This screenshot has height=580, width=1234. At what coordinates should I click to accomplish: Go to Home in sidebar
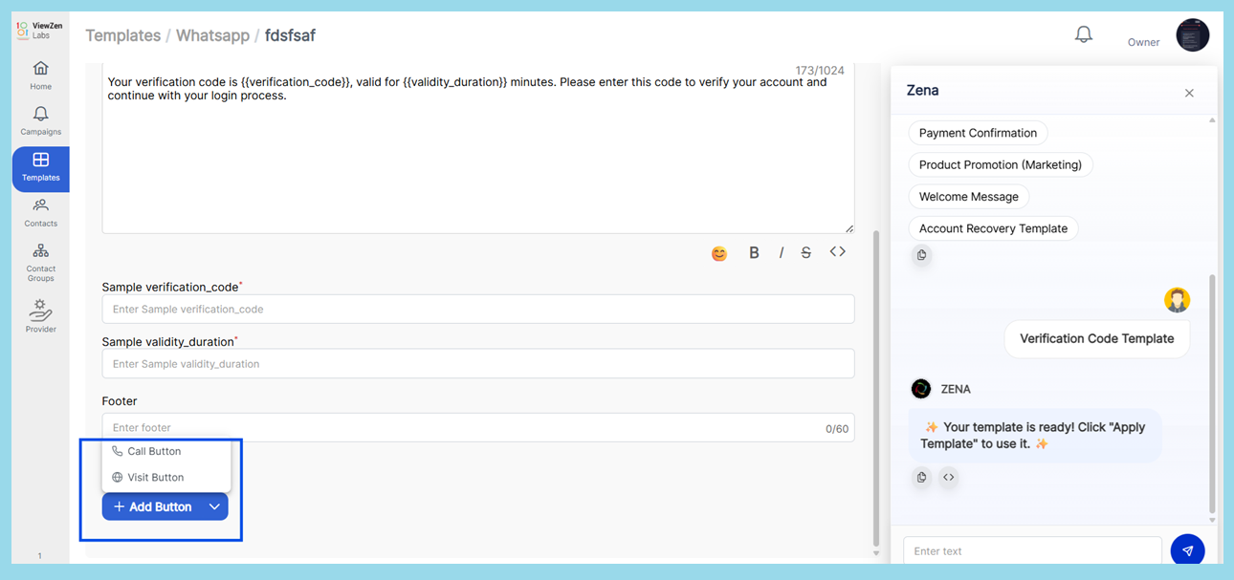(40, 75)
